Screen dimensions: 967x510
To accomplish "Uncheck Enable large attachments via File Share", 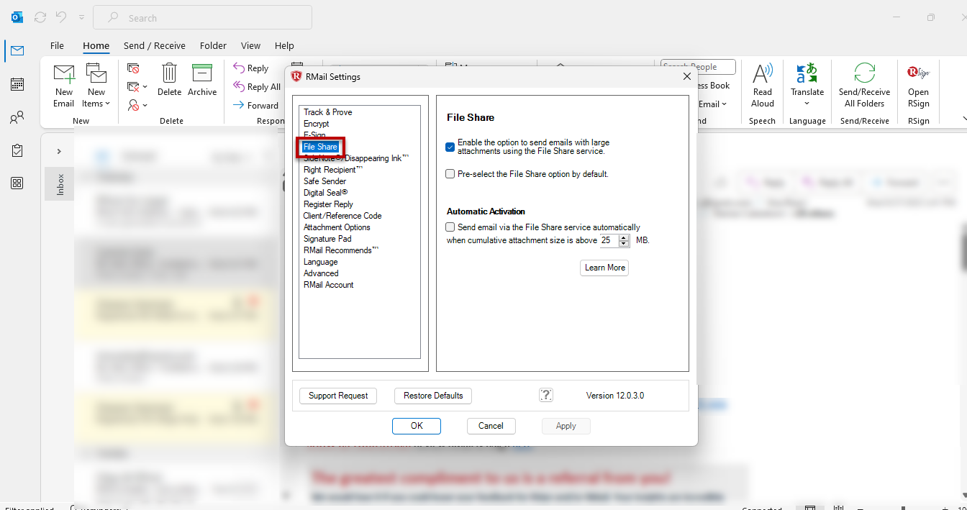I will [450, 147].
